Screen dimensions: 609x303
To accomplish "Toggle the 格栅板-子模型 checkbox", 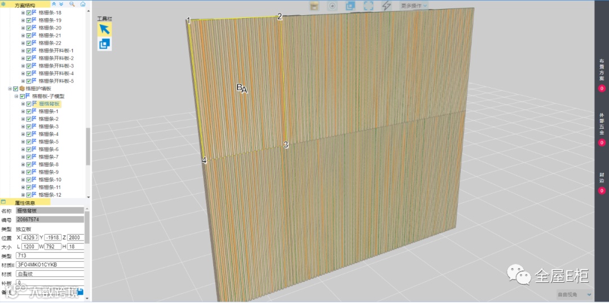I will coord(23,96).
